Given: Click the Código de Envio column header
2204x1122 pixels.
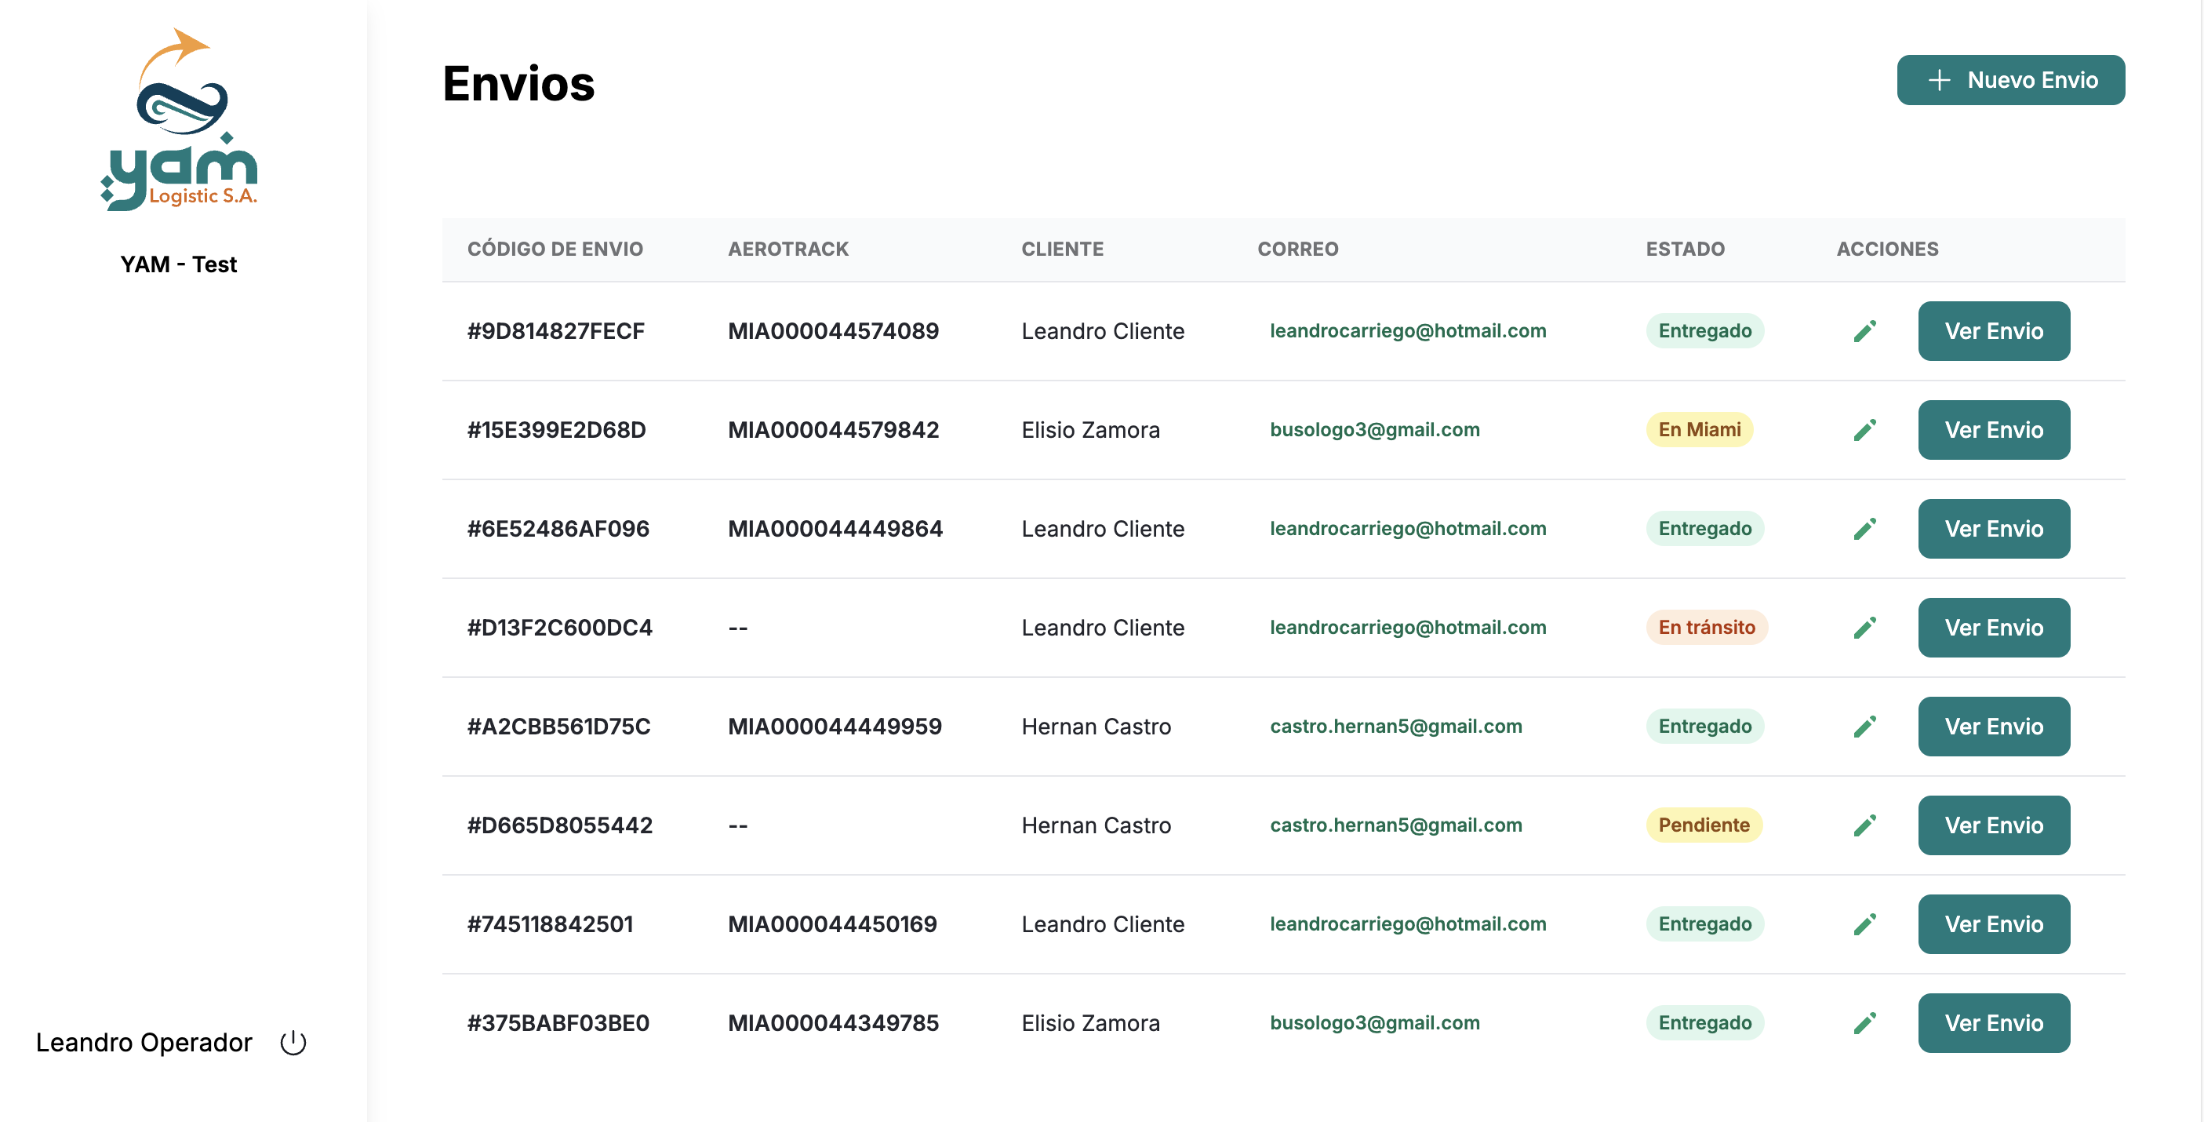Looking at the screenshot, I should tap(555, 249).
